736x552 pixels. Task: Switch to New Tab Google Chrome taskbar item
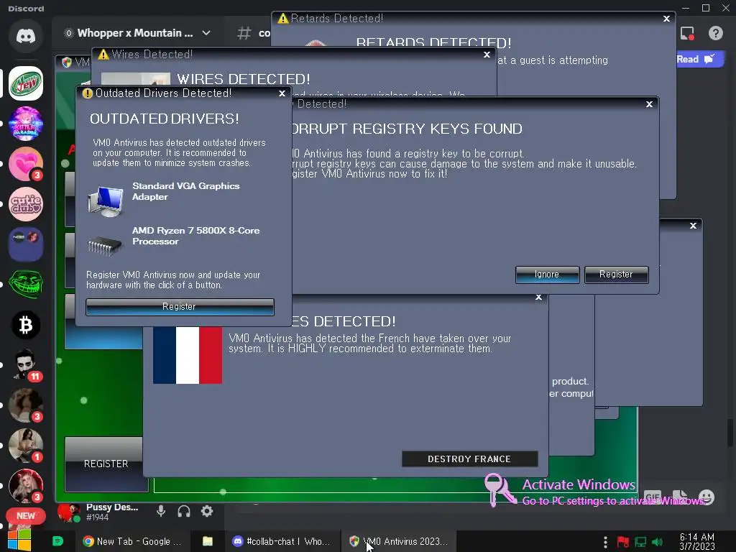pos(132,541)
